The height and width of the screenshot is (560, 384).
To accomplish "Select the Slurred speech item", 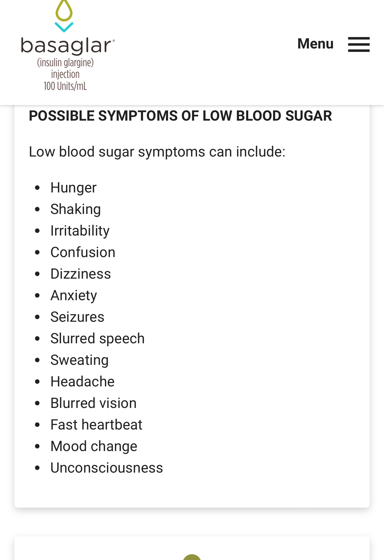I will tap(97, 339).
